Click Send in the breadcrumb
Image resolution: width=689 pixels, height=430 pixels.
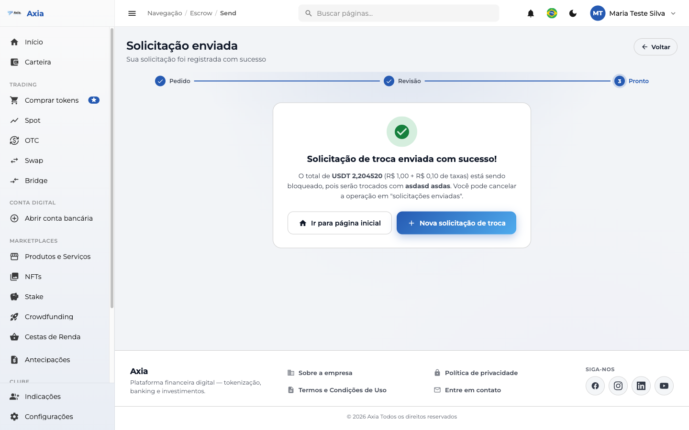(228, 13)
